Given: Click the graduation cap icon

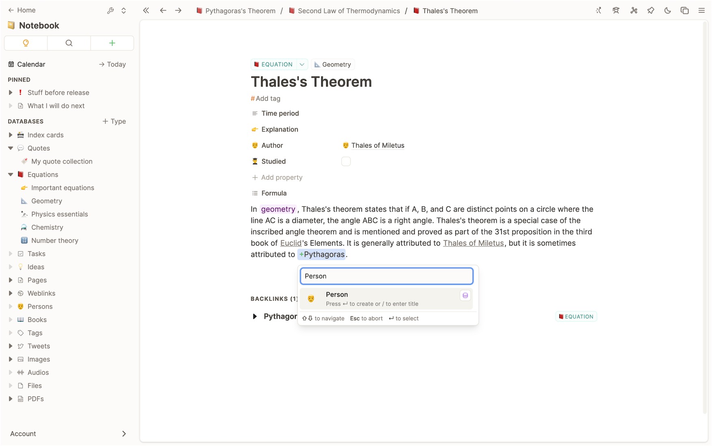Looking at the screenshot, I should tap(616, 11).
